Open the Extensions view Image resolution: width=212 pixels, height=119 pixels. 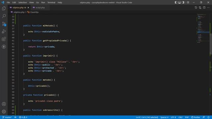4,39
